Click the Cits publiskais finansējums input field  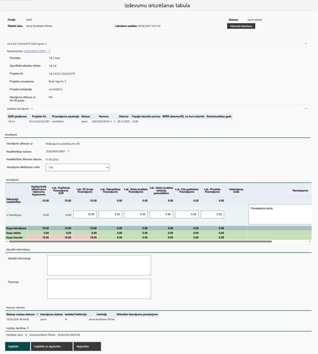(187, 215)
